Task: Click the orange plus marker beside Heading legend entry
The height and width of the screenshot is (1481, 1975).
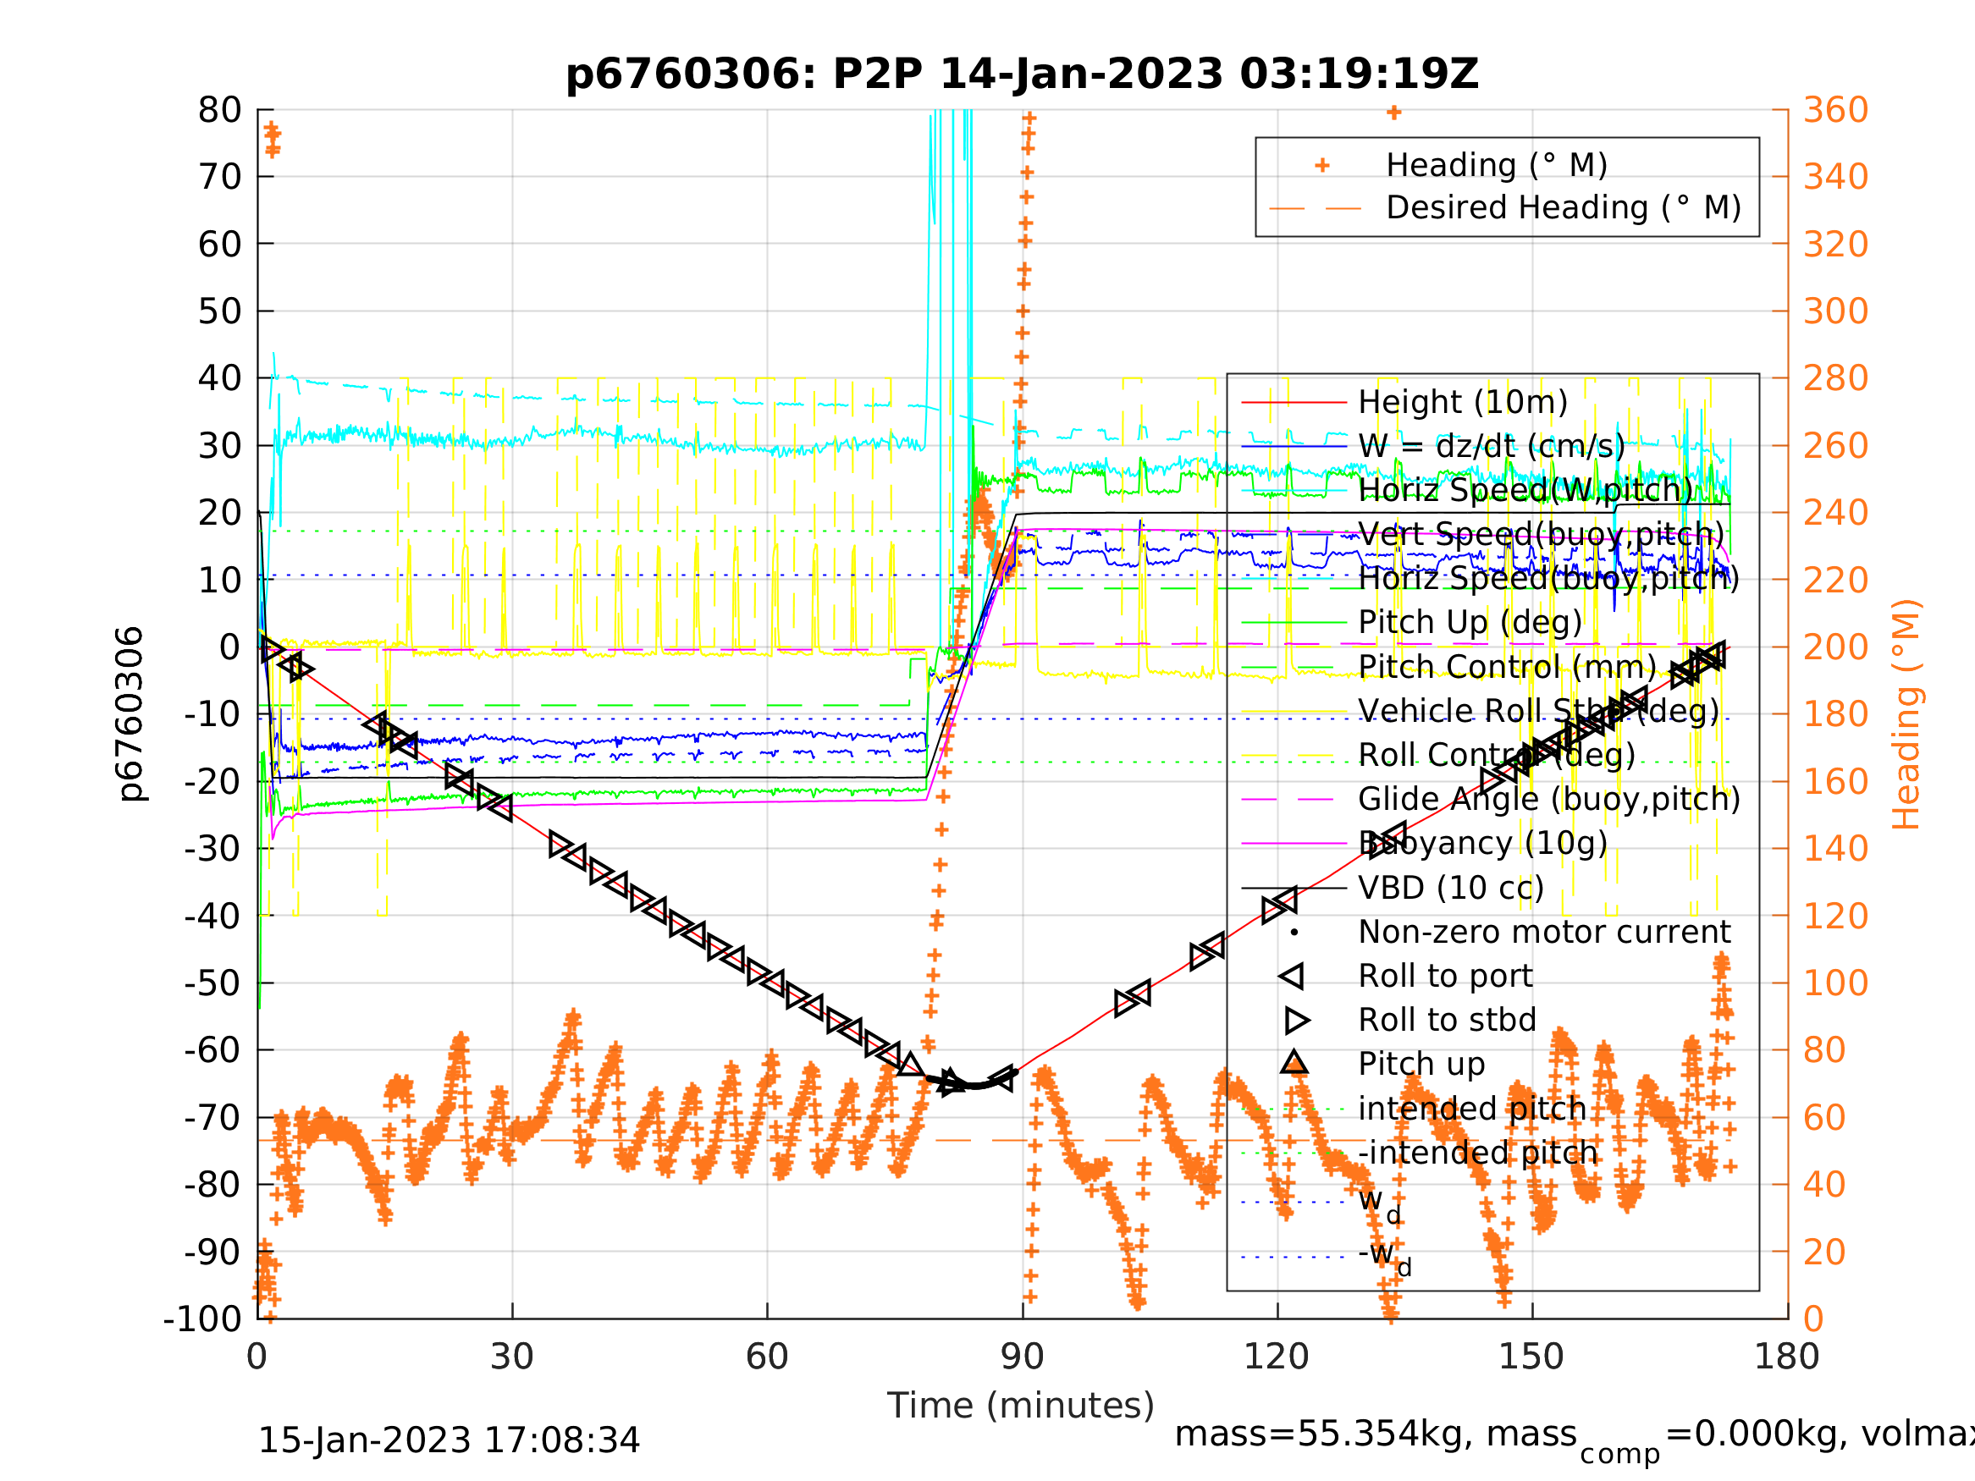Action: coord(1322,165)
